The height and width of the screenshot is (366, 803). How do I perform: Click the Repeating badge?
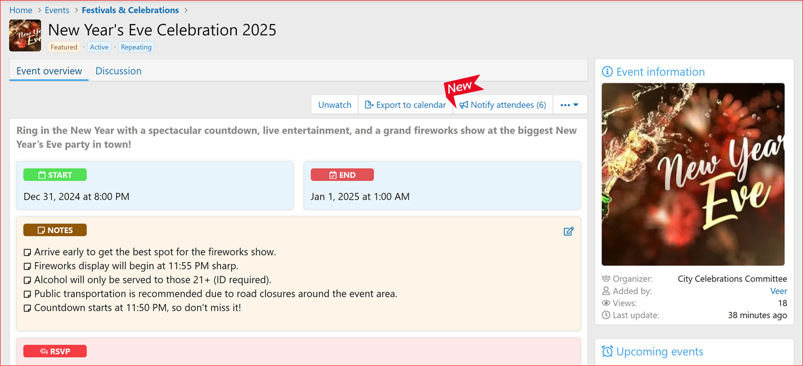(136, 47)
